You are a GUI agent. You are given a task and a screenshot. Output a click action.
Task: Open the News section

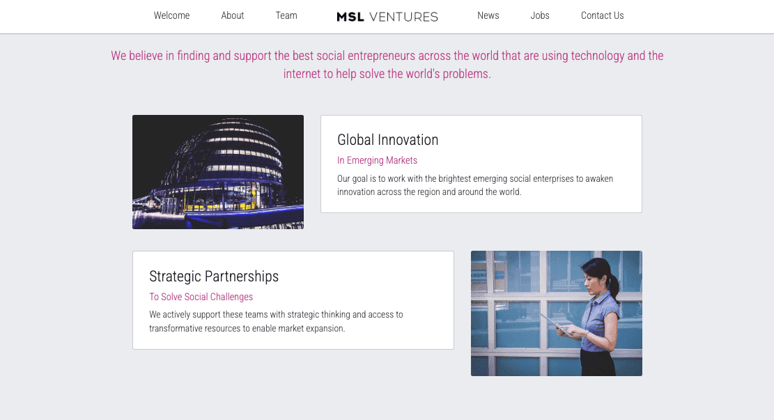coord(488,15)
